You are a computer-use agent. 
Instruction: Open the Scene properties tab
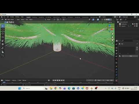[x=116, y=56]
